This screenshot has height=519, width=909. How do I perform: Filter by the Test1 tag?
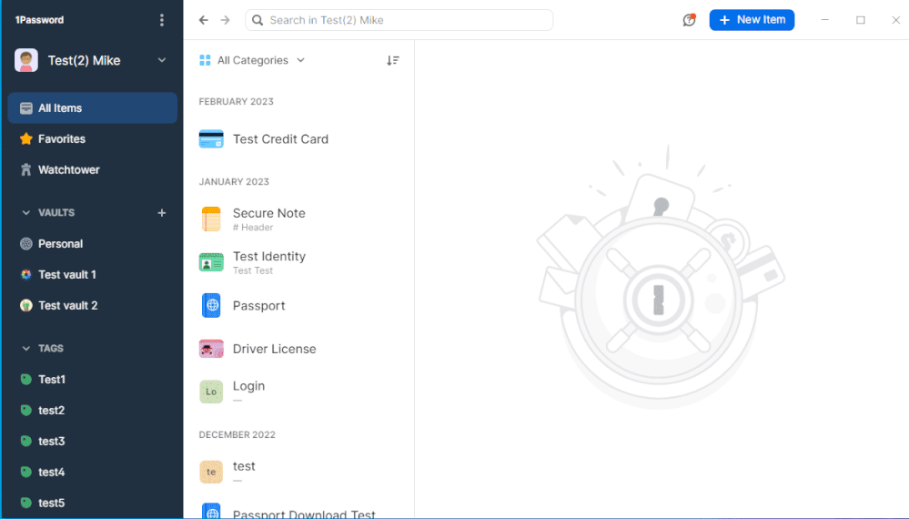coord(52,380)
